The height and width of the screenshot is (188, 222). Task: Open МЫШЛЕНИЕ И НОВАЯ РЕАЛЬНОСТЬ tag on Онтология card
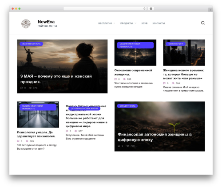click(135, 45)
